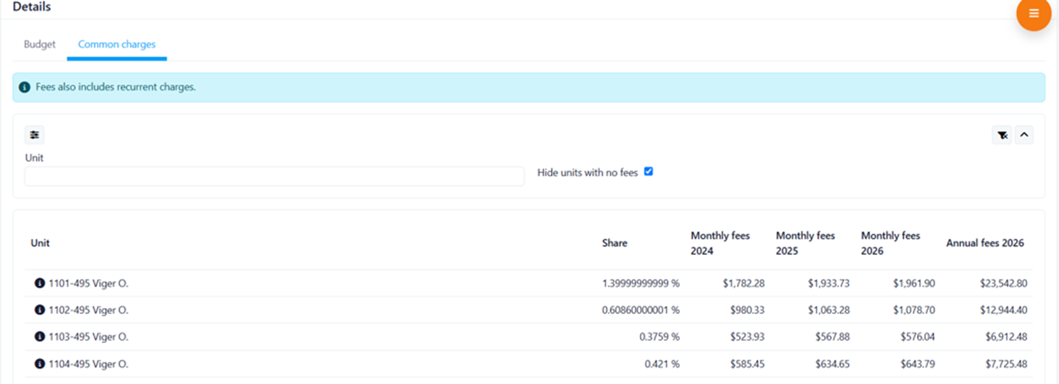
Task: Collapse the filter panel with chevron
Action: point(1024,135)
